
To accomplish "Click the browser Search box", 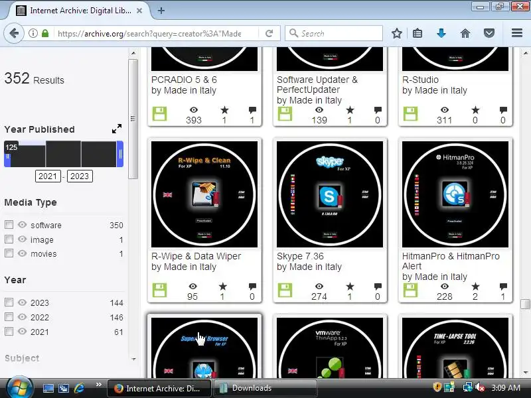I will pyautogui.click(x=334, y=33).
